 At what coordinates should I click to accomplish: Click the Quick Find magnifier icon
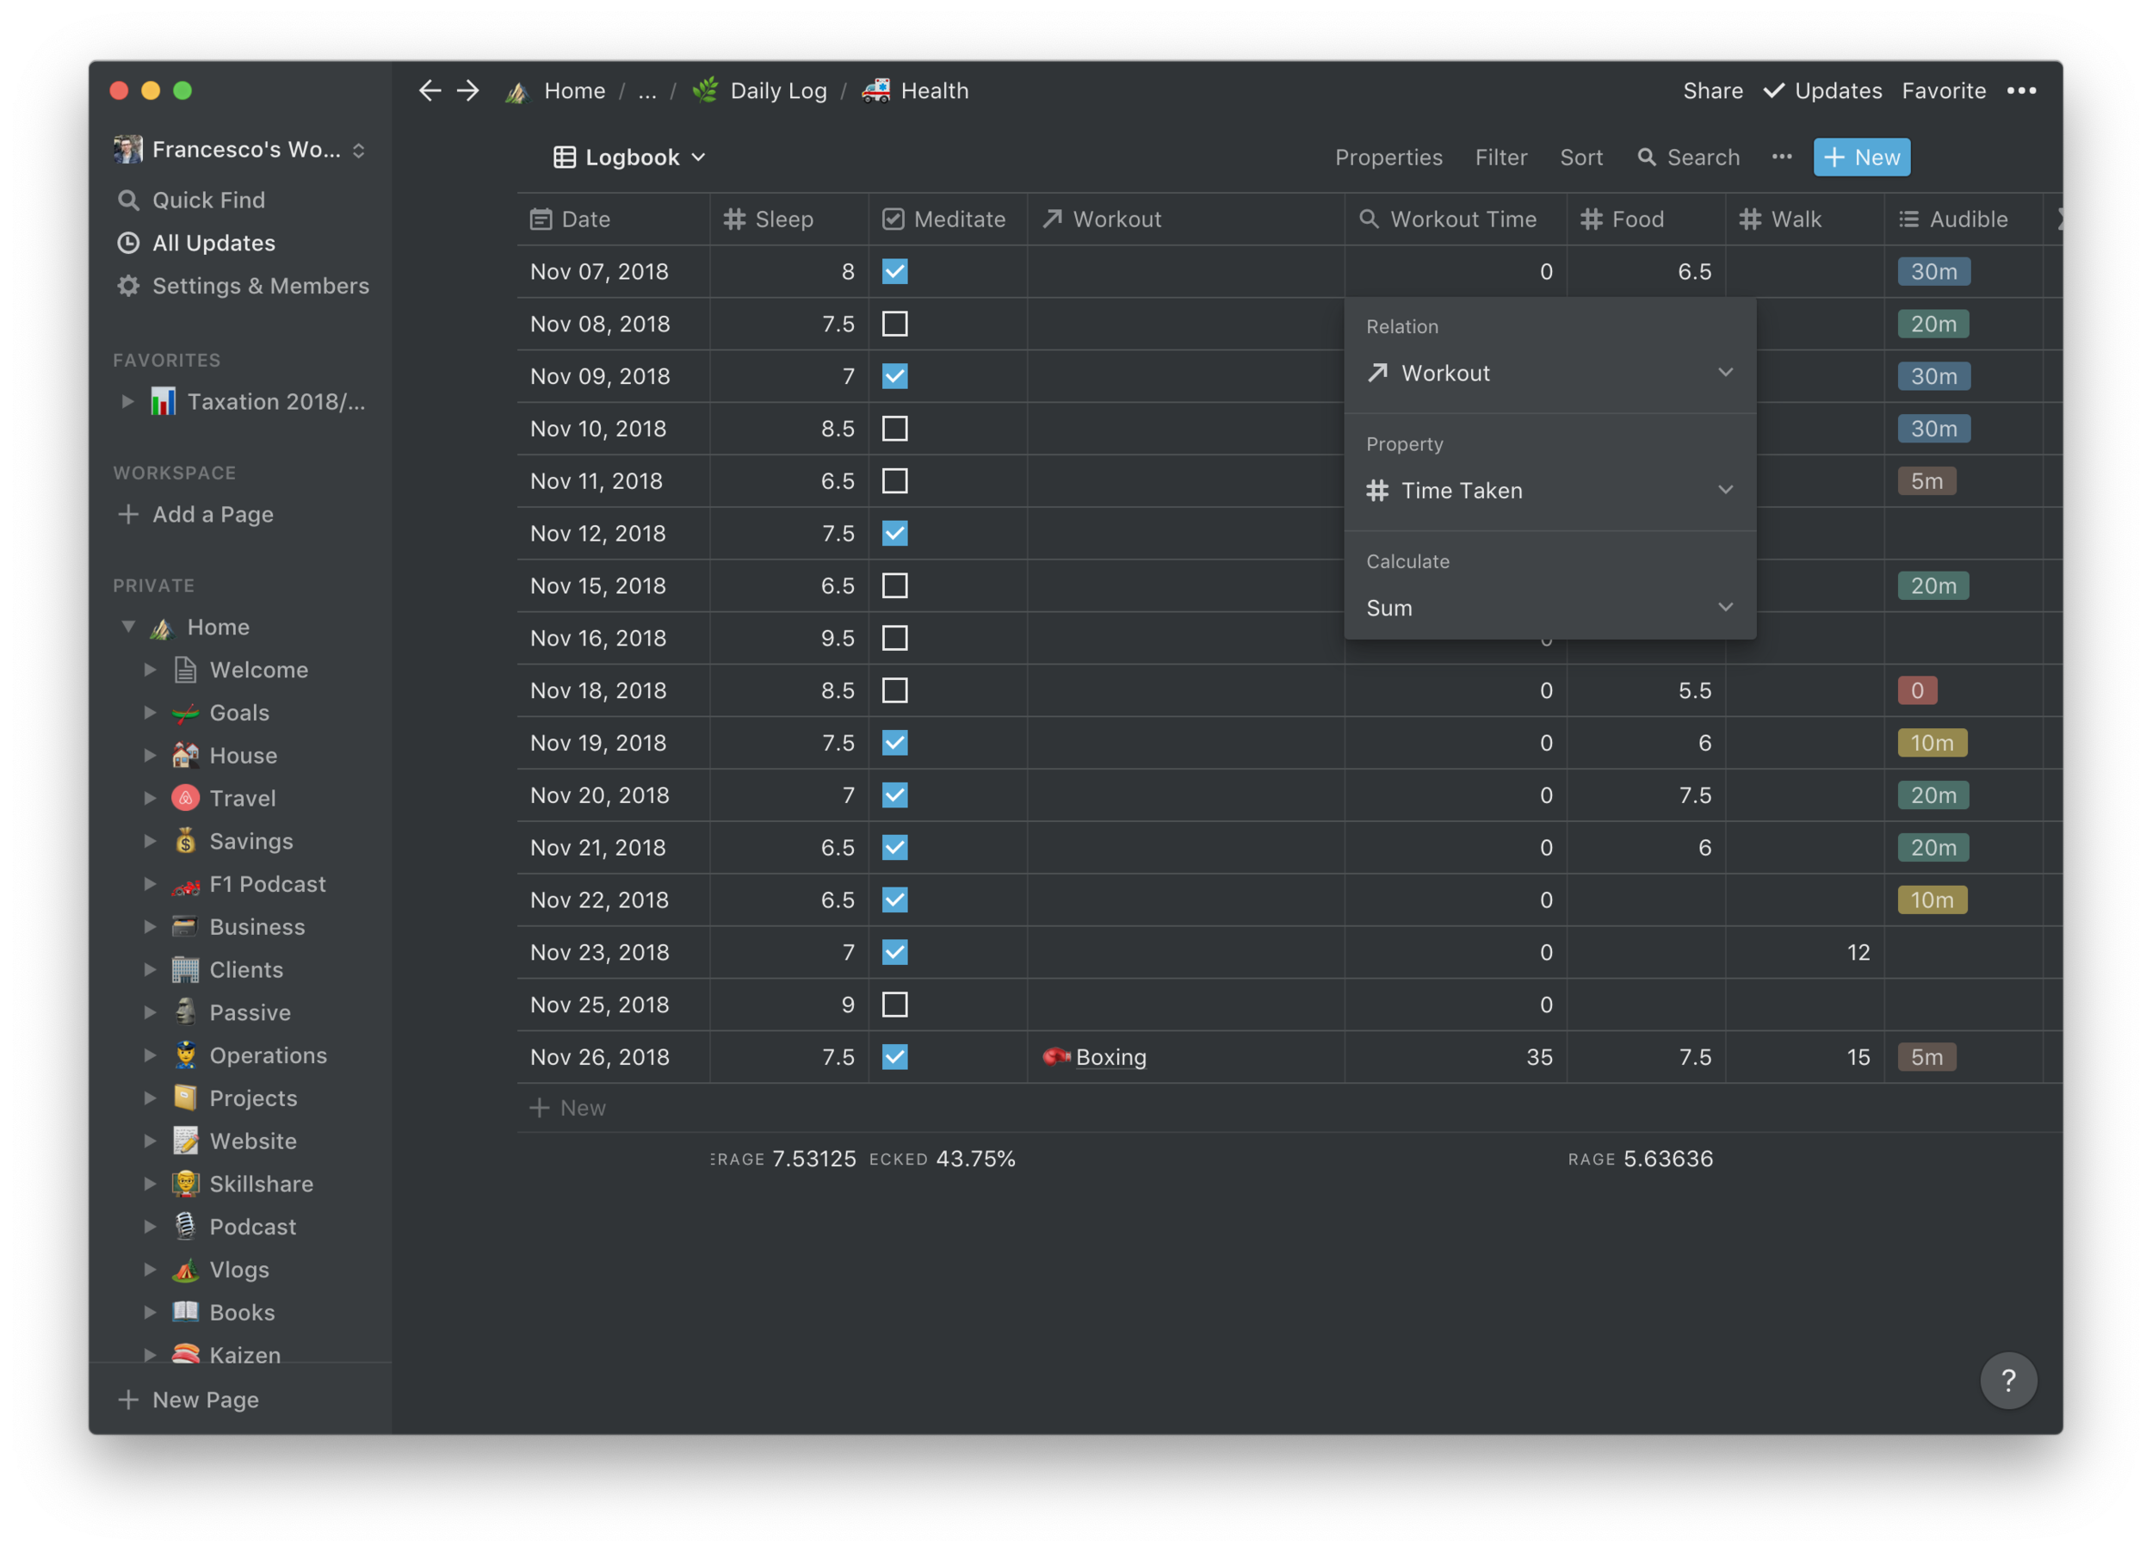[128, 201]
